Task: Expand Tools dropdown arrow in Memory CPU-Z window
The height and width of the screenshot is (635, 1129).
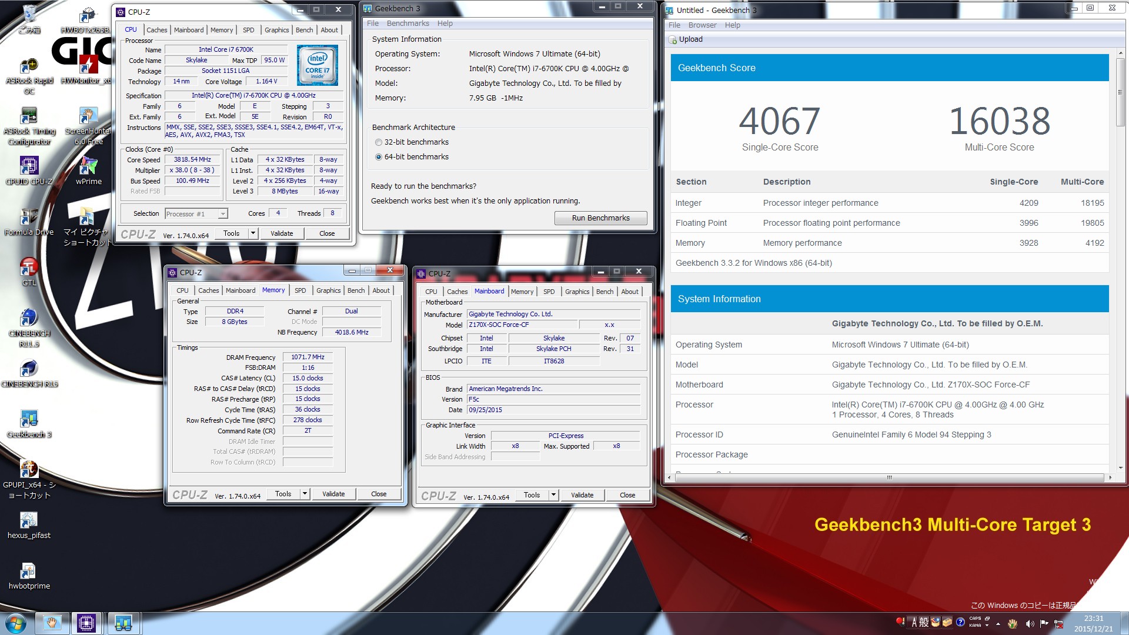Action: (x=305, y=494)
